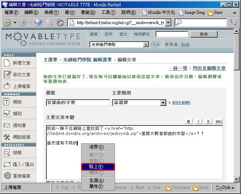Open the 衝(G) Go menu

70,12
